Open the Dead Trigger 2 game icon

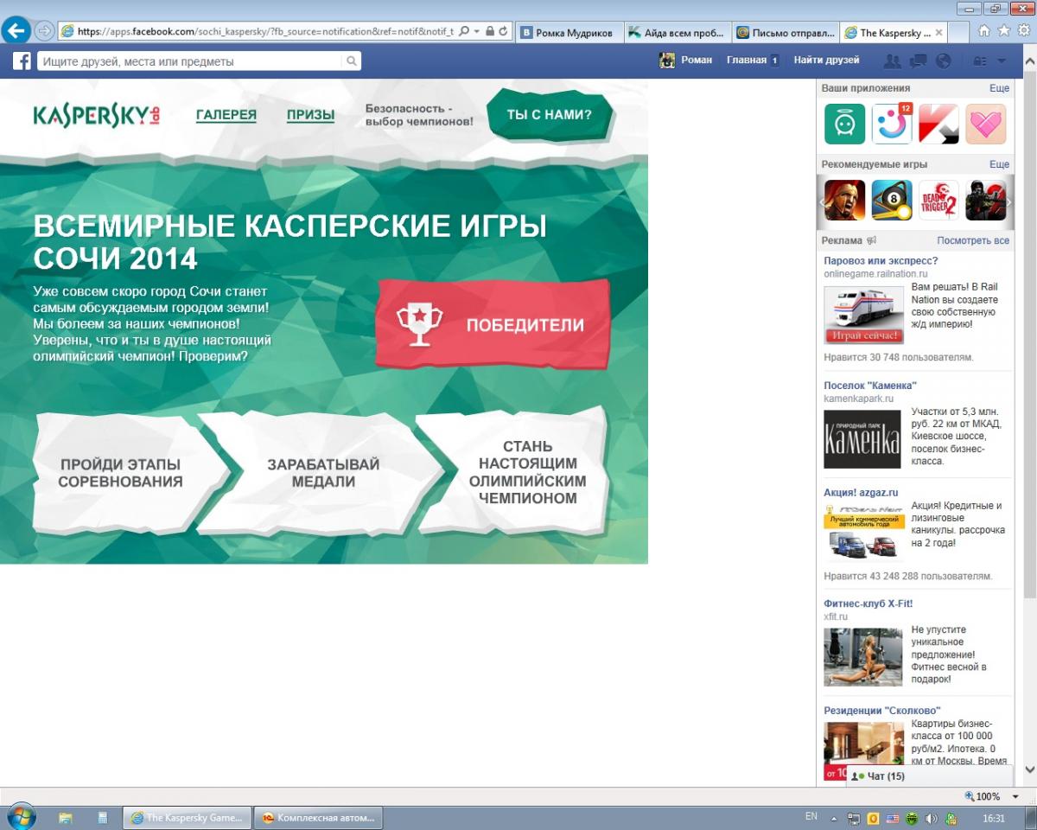point(938,201)
